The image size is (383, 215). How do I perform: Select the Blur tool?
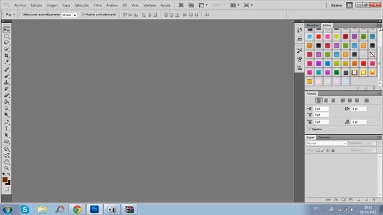[7, 108]
